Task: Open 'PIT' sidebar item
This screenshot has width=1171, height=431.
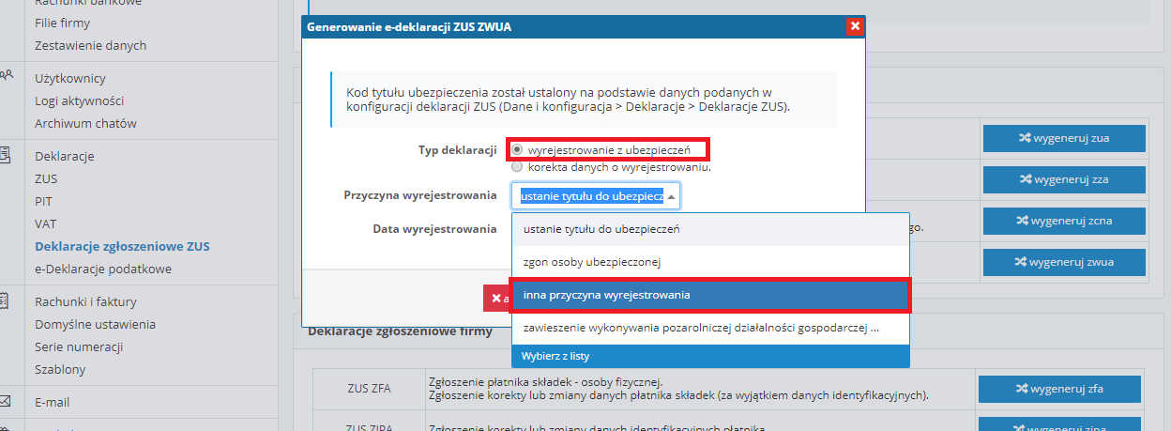Action: tap(44, 201)
